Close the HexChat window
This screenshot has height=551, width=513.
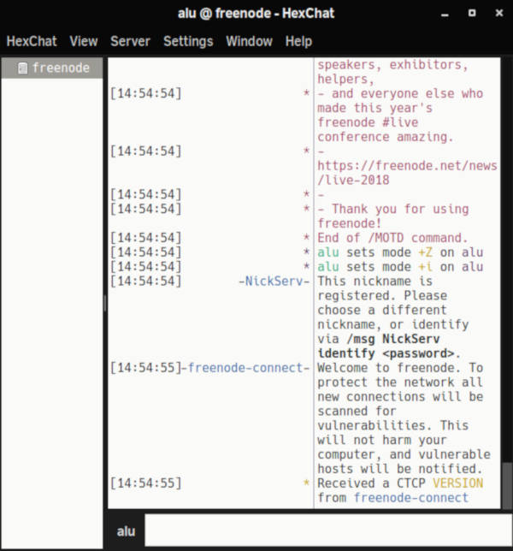tap(499, 14)
